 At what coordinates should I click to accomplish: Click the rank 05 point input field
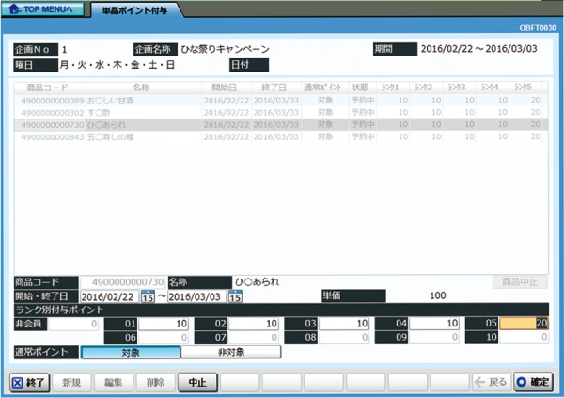point(523,323)
